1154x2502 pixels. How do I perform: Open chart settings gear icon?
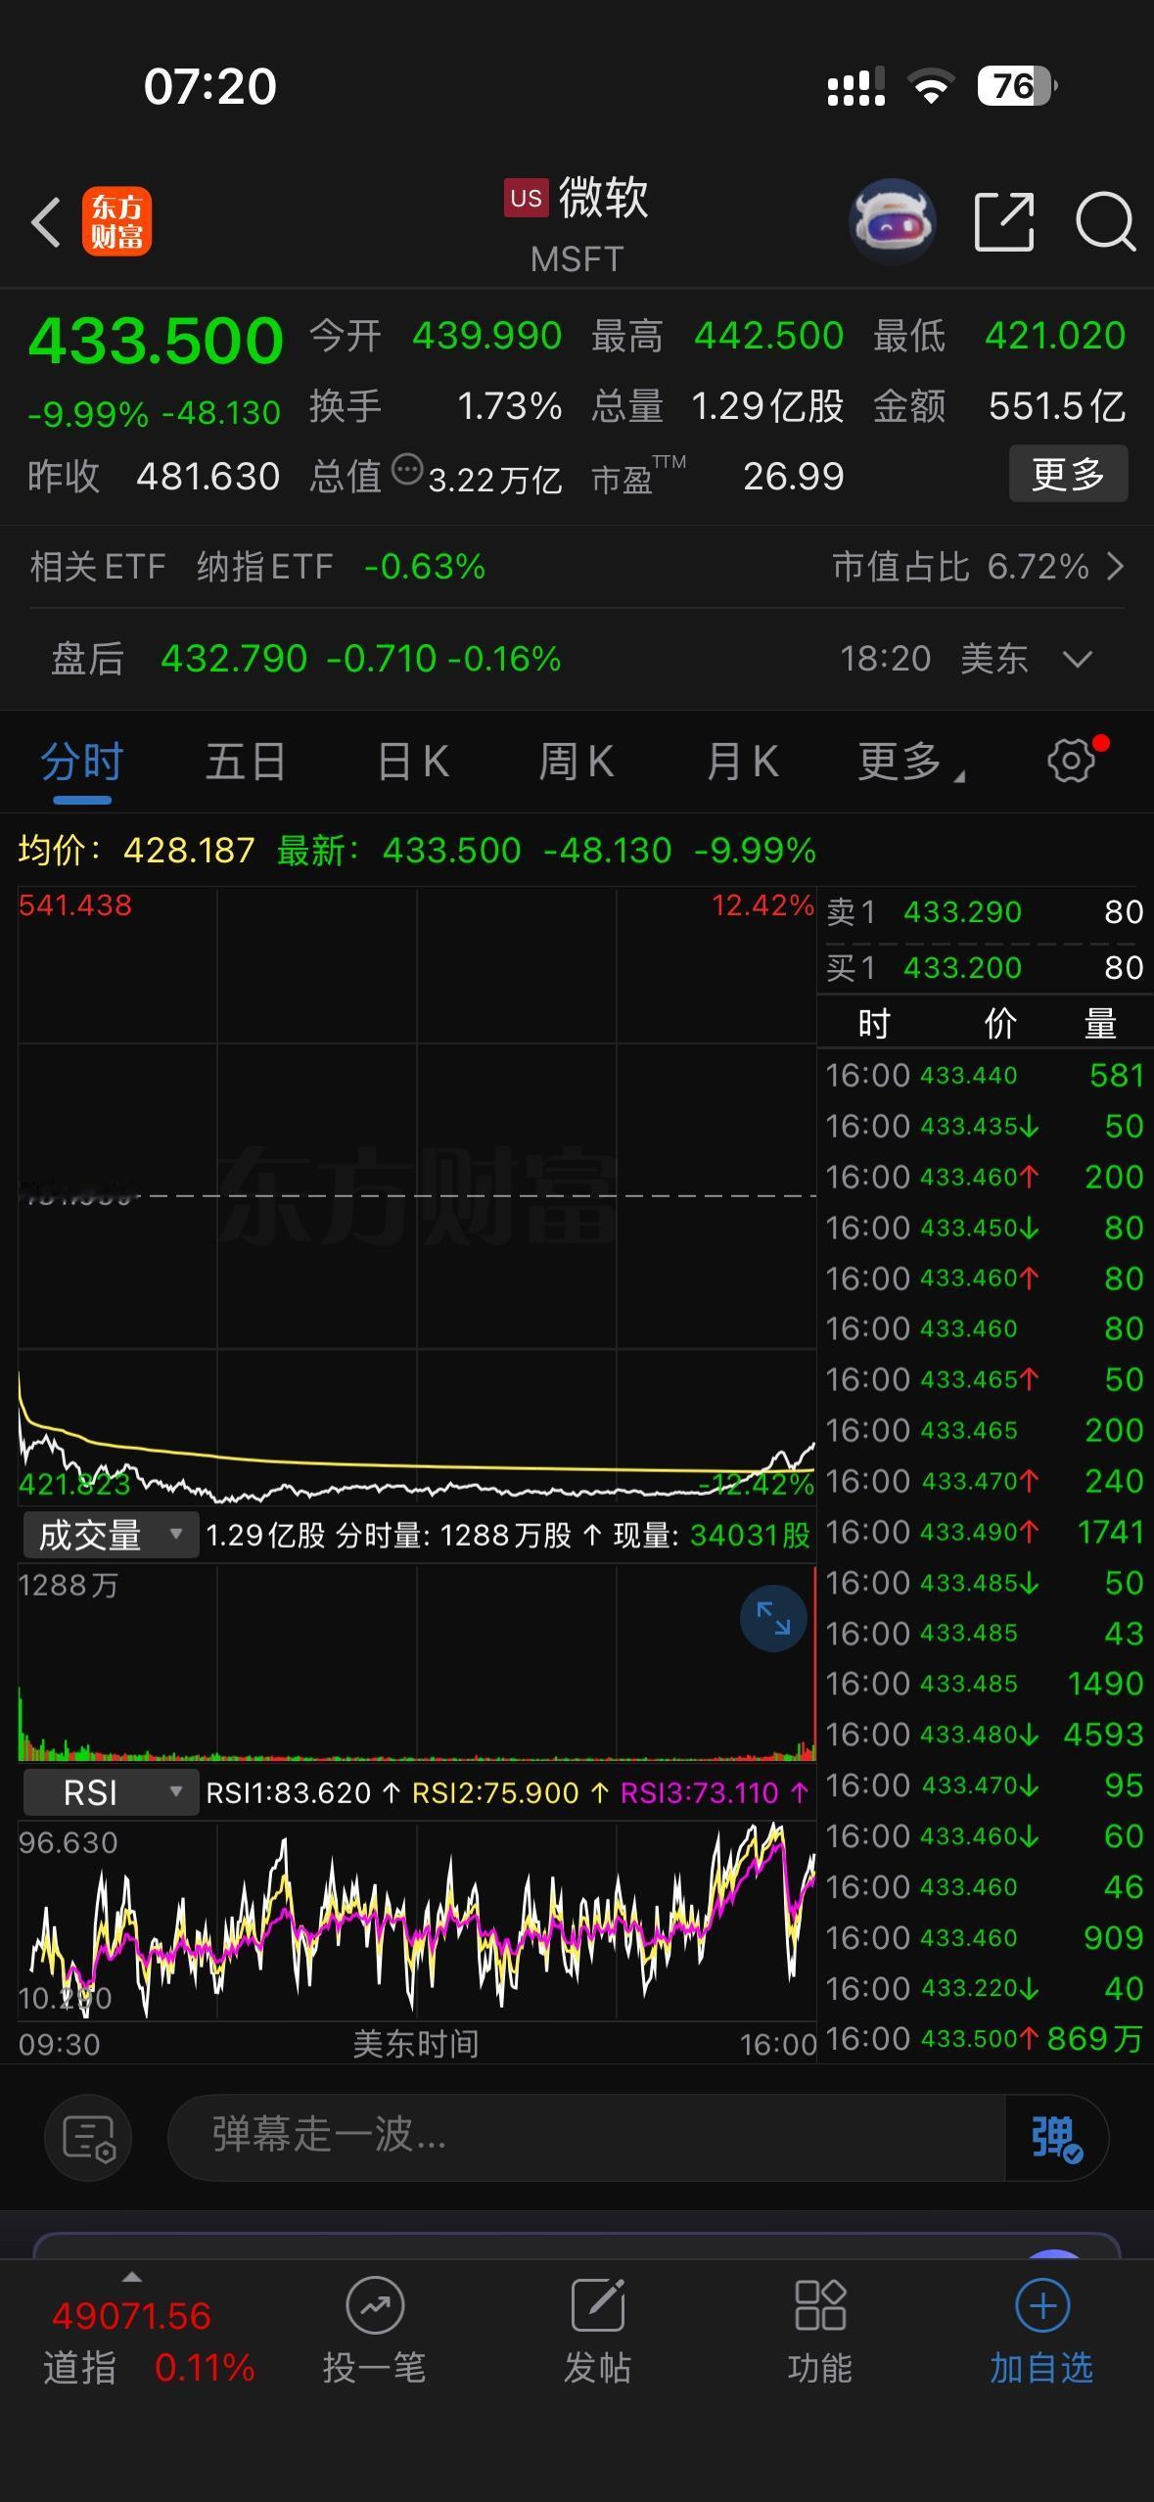(1072, 760)
